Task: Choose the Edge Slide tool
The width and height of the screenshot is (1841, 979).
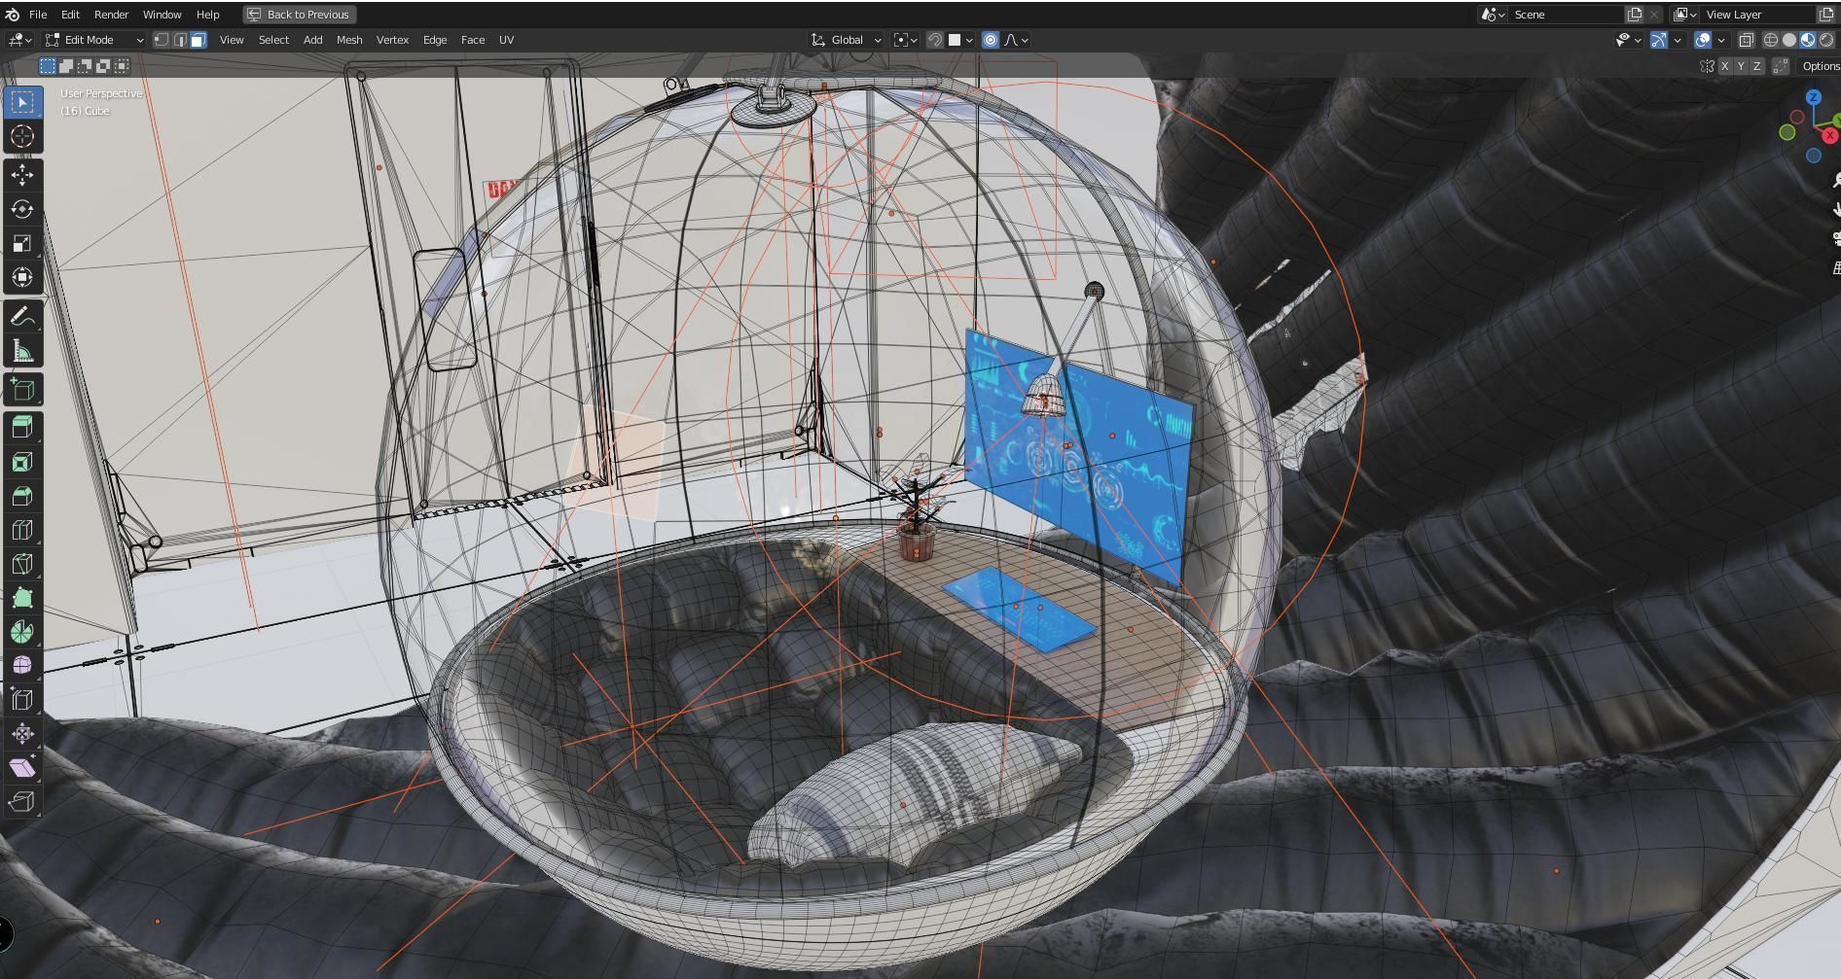Action: 22,700
